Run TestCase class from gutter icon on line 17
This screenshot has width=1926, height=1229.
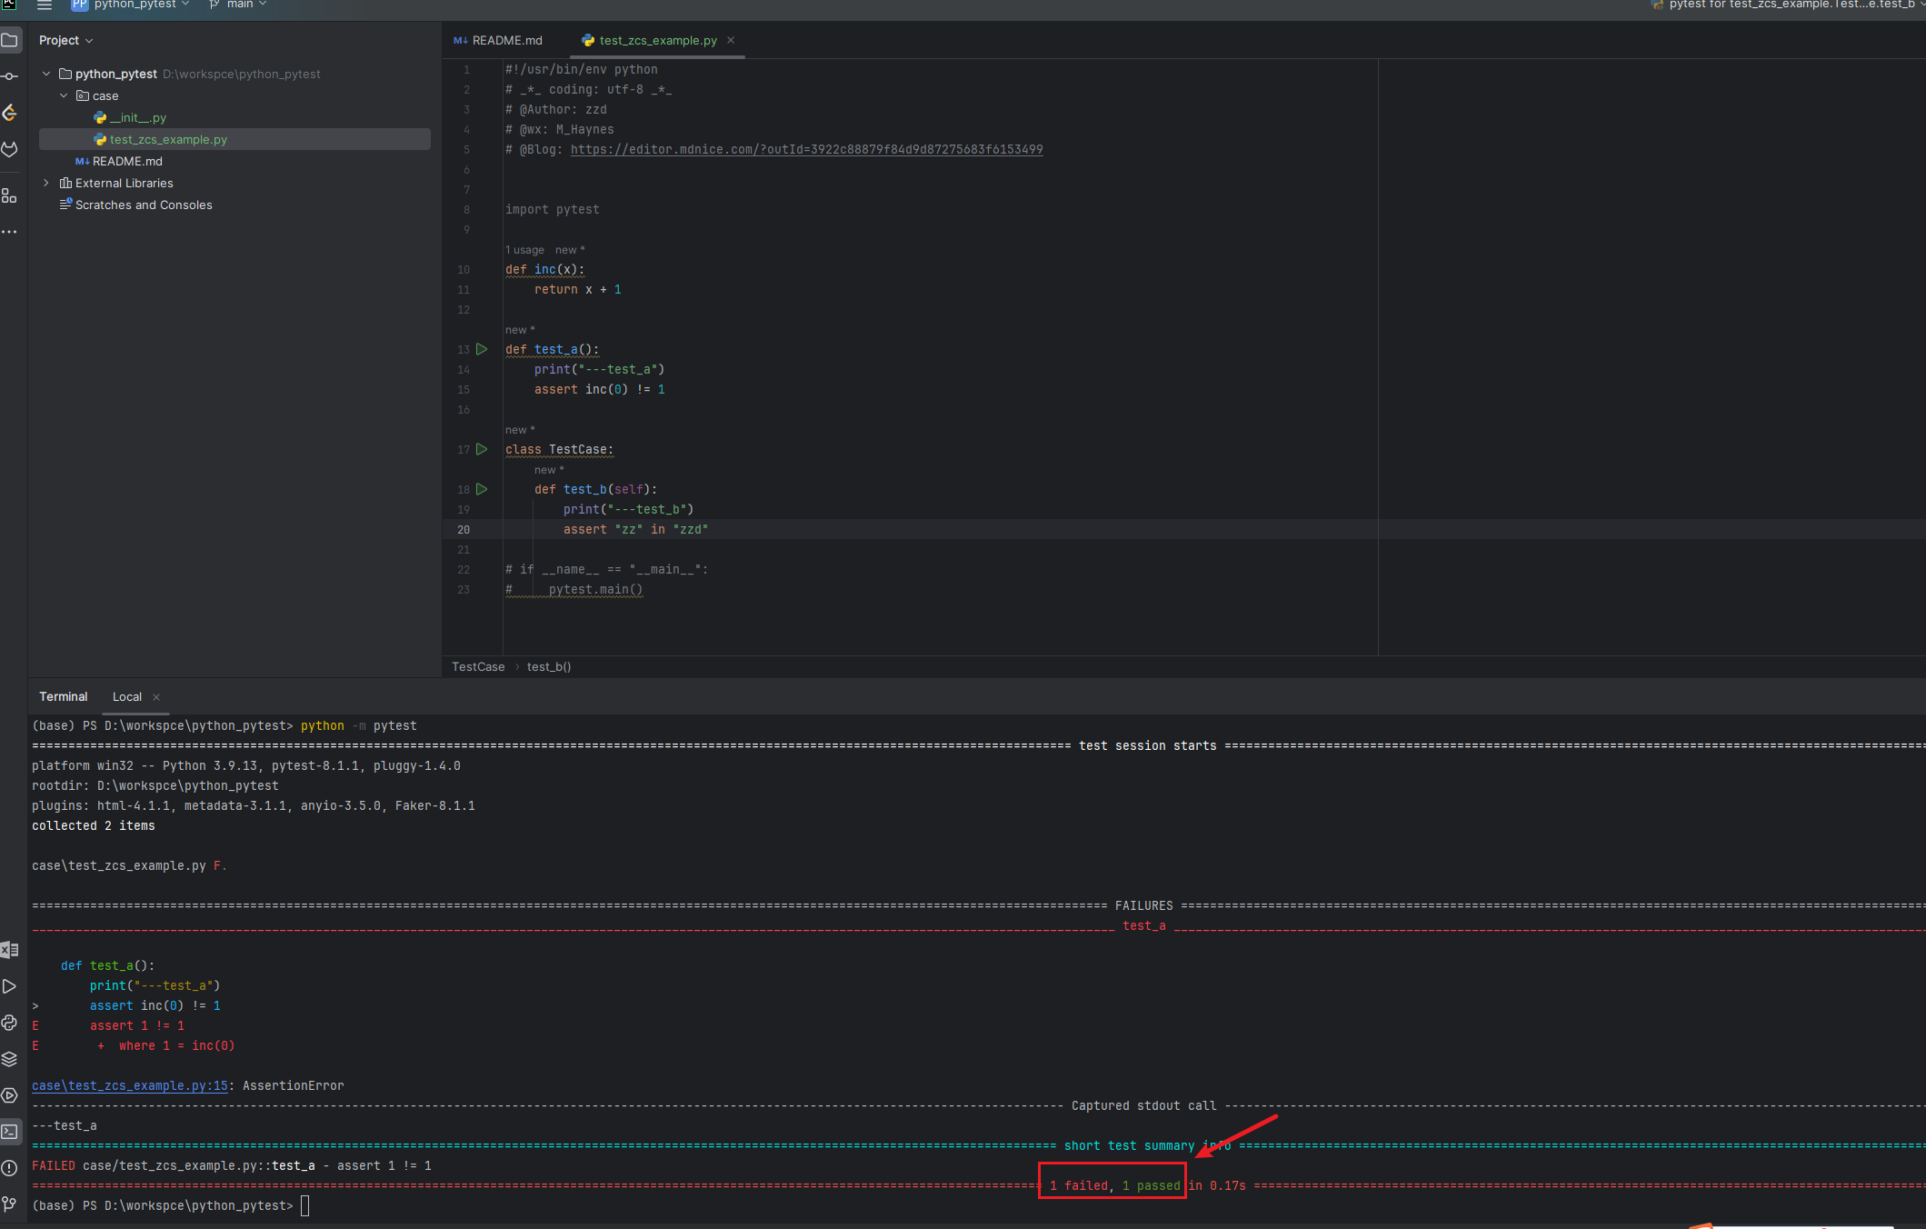click(483, 449)
